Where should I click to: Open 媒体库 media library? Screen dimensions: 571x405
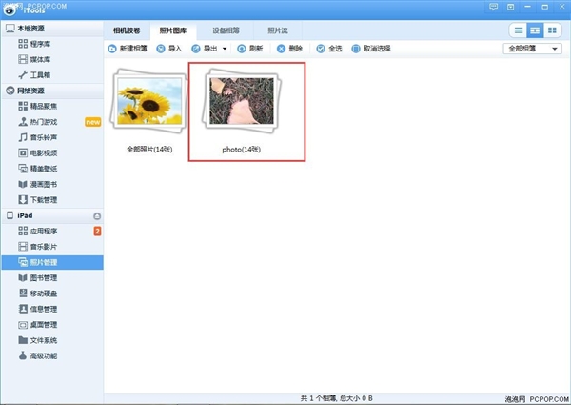[34, 59]
